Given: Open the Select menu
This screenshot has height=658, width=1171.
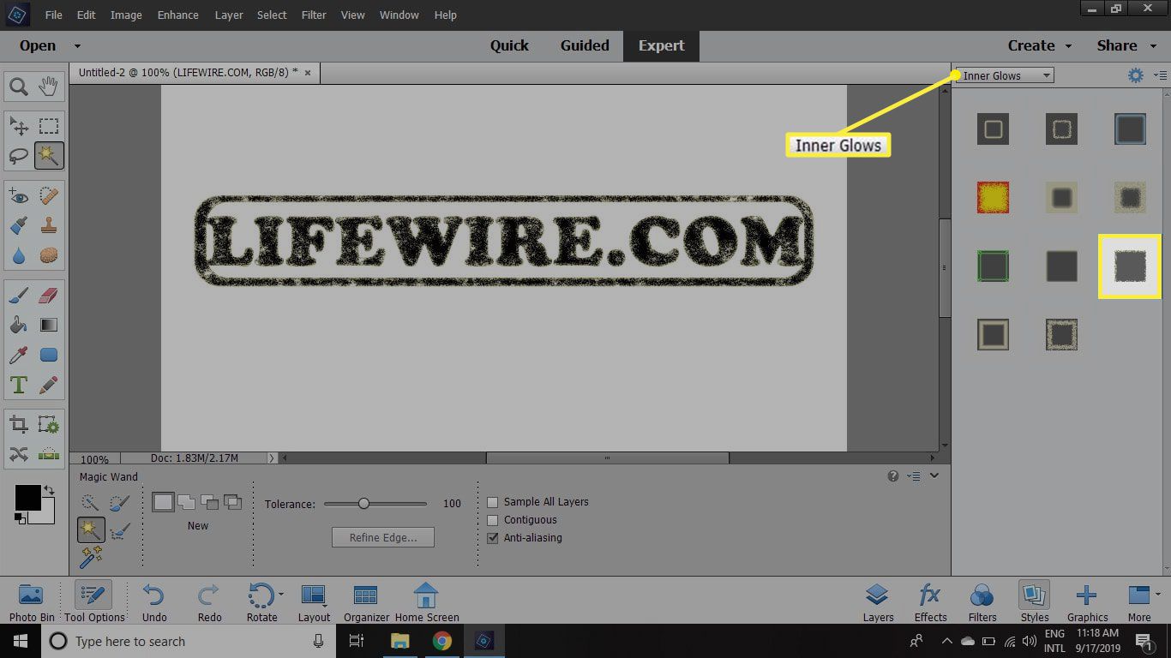Looking at the screenshot, I should coord(272,15).
